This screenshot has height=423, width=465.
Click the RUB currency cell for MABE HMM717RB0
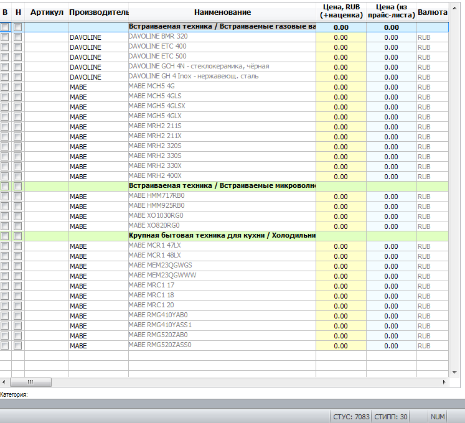tap(433, 196)
